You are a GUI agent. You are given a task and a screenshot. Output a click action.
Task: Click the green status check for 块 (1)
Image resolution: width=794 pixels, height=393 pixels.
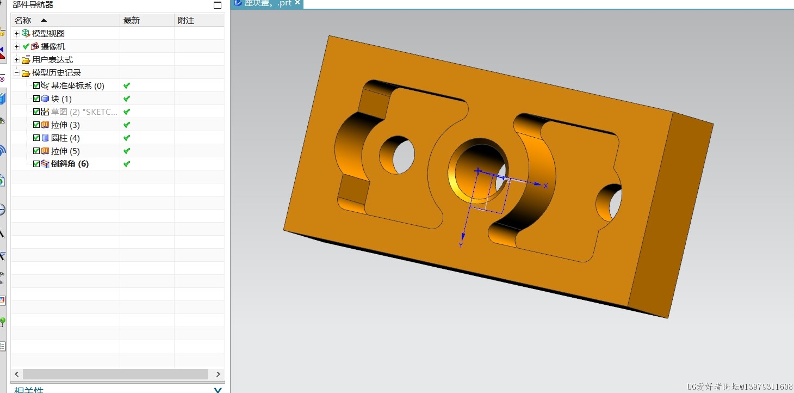tap(127, 99)
